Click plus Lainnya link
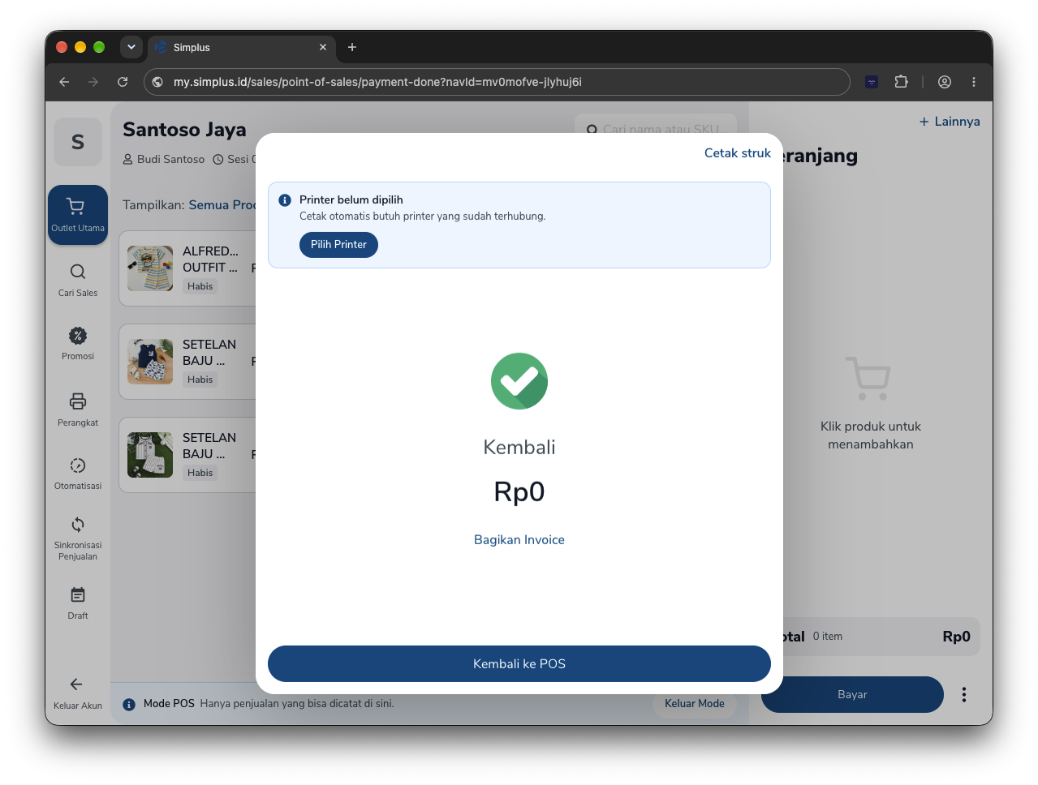The image size is (1038, 785). click(x=950, y=122)
